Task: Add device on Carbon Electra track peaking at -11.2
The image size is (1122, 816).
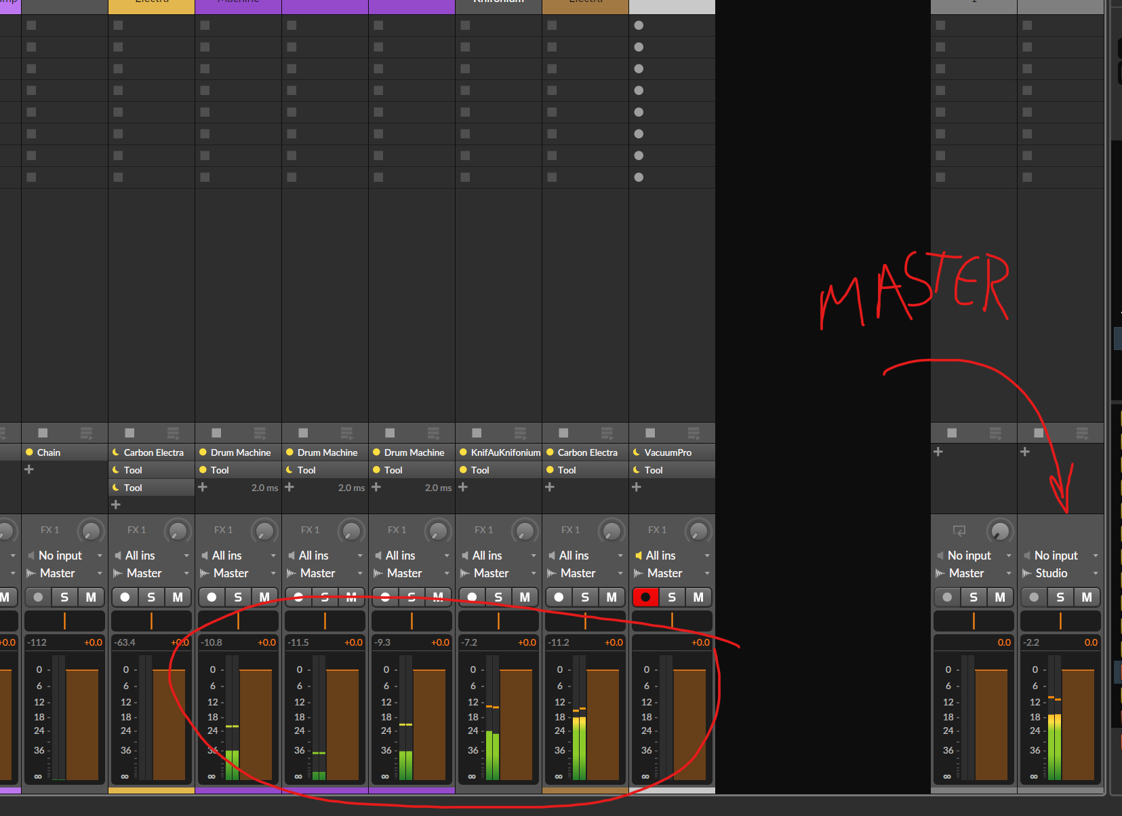Action: coord(550,487)
